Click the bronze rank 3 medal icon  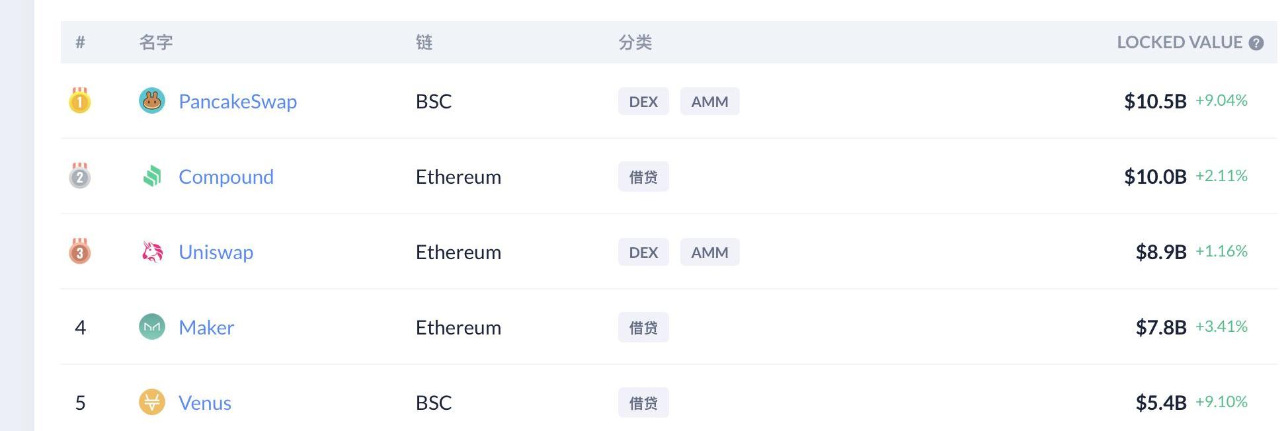coord(80,251)
